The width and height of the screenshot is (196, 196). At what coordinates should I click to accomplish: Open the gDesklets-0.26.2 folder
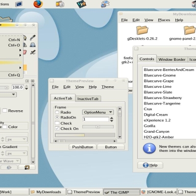(142, 33)
